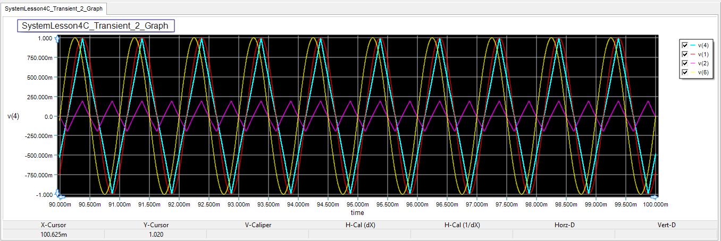Click the top-left vertical caliper handle
721x241 pixels.
[x=58, y=38]
